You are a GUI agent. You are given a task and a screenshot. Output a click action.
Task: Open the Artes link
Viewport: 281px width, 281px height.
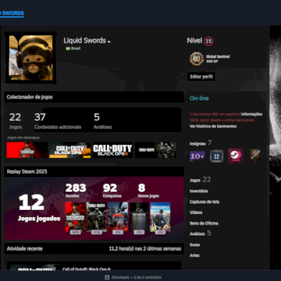(x=195, y=256)
